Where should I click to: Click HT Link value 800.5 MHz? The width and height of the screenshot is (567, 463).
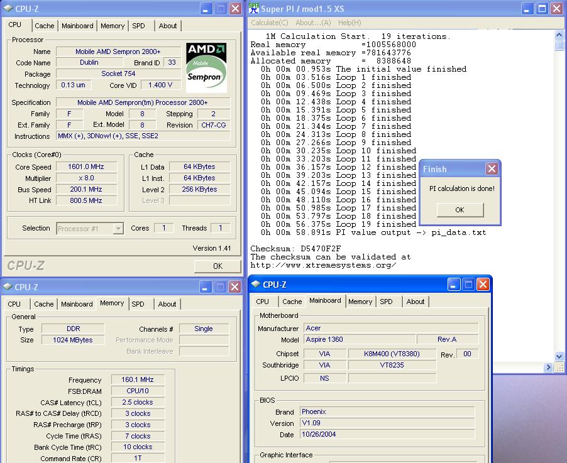pyautogui.click(x=86, y=200)
